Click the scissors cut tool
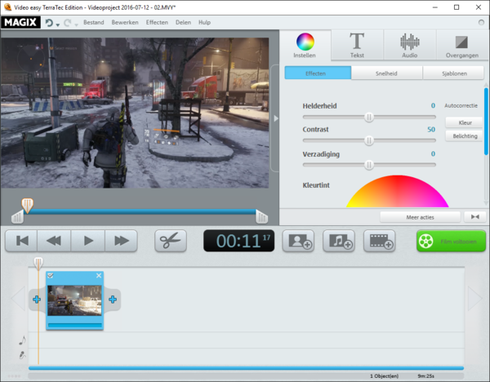This screenshot has height=382, width=490. (171, 241)
